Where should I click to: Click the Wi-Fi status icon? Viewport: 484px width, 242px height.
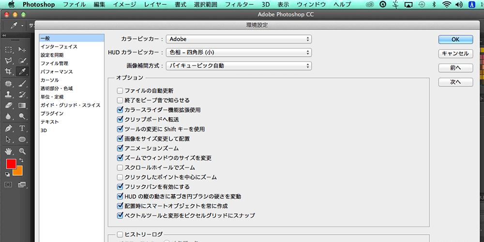pos(446,4)
